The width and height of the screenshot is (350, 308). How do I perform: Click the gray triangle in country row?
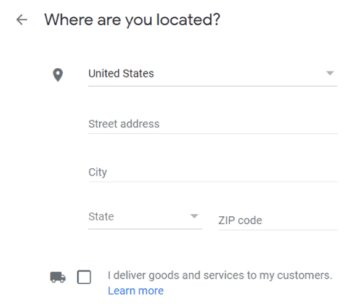tap(330, 73)
